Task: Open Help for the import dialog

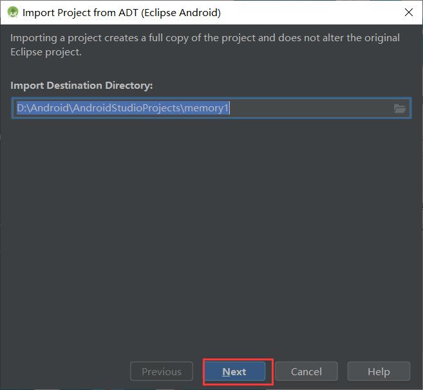Action: pos(379,371)
